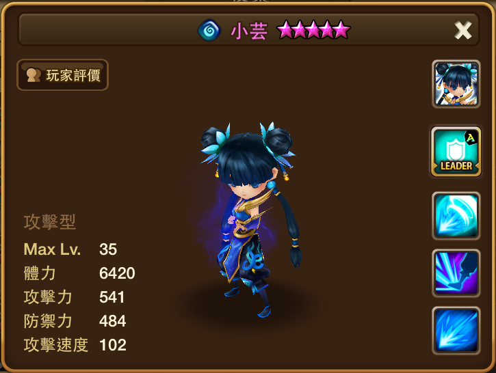496x373 pixels.
Task: Click the monster name 小芸 in title
Action: [249, 31]
